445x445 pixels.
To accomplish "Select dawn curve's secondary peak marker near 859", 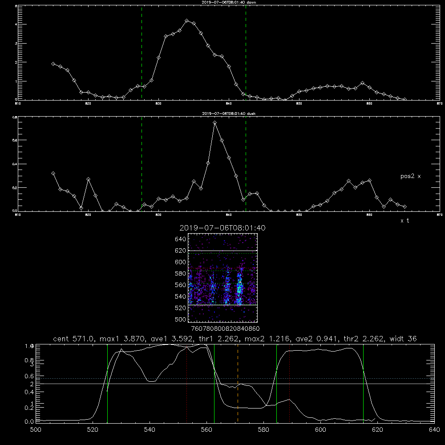I will tap(362, 83).
